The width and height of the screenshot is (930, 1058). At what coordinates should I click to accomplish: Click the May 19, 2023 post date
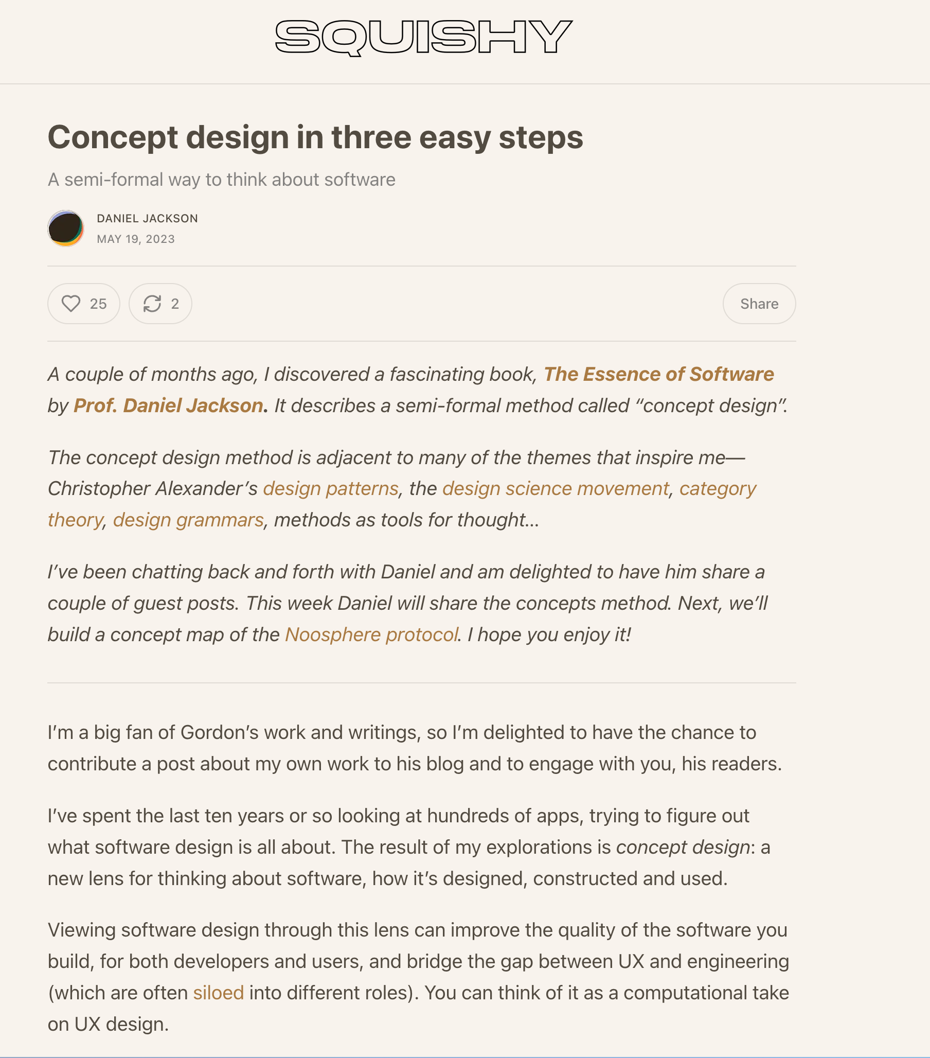pos(136,239)
